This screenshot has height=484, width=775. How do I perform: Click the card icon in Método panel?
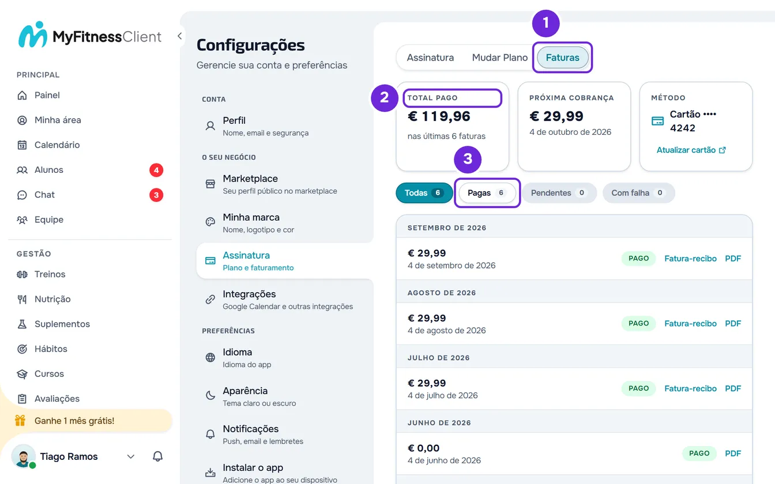point(657,121)
